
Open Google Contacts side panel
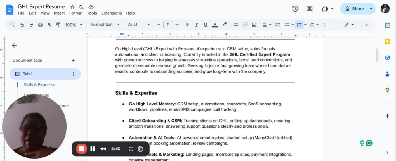(387, 74)
